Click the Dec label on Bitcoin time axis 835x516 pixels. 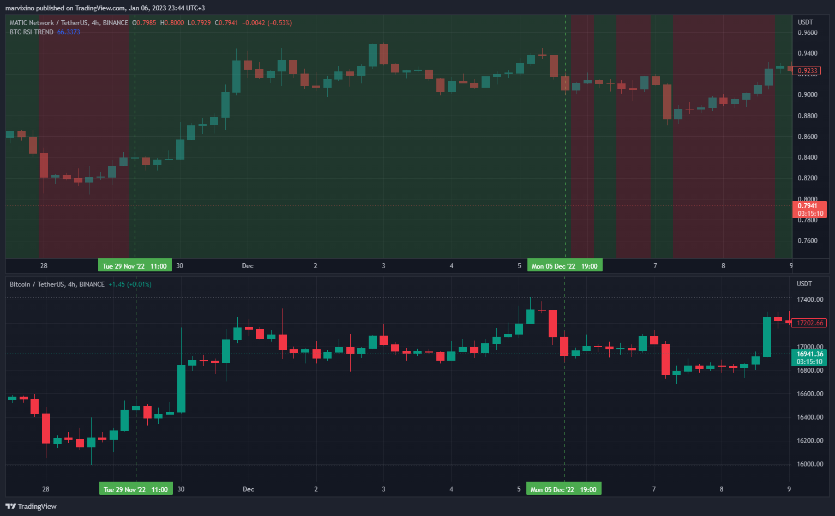(x=248, y=489)
